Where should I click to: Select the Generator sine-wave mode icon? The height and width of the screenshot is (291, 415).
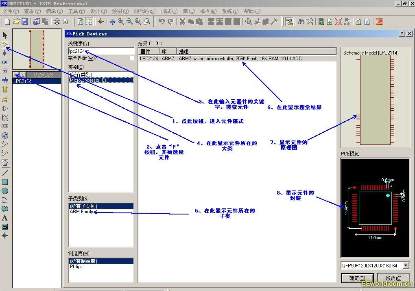pos(5,135)
